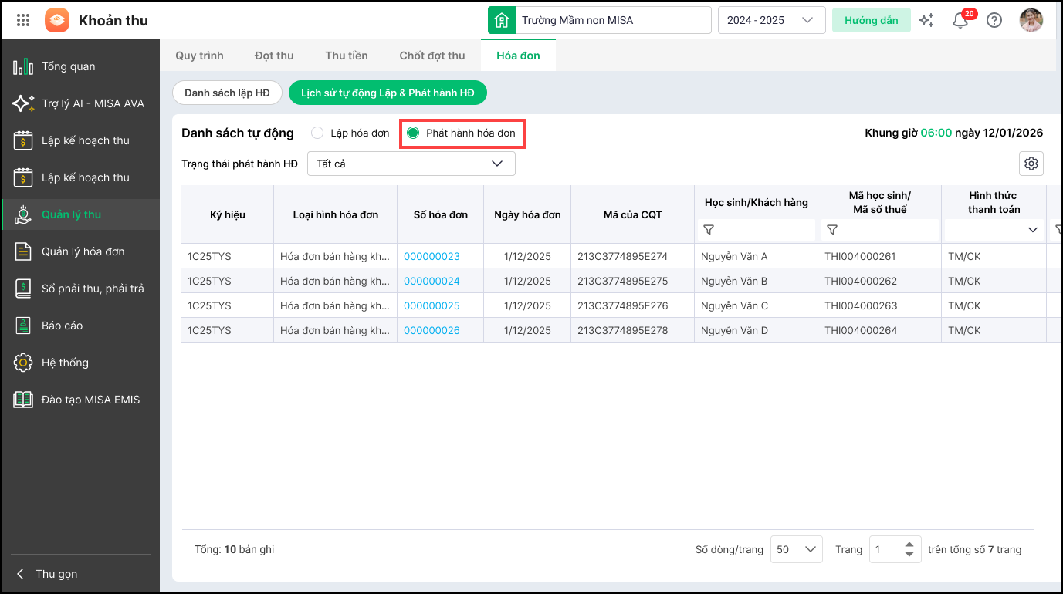Switch to the Chốt đợt thu tab
Viewport: 1063px width, 594px height.
[x=432, y=56]
